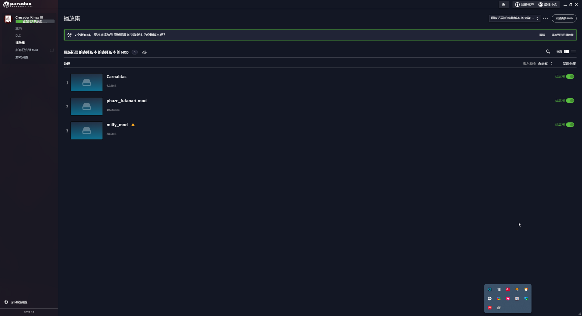This screenshot has height=316, width=582.
Task: Click the milfy_mod thumbnail
Action: (86, 130)
